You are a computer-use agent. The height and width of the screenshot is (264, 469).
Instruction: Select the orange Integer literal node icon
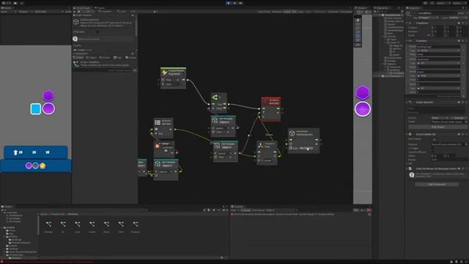(158, 146)
